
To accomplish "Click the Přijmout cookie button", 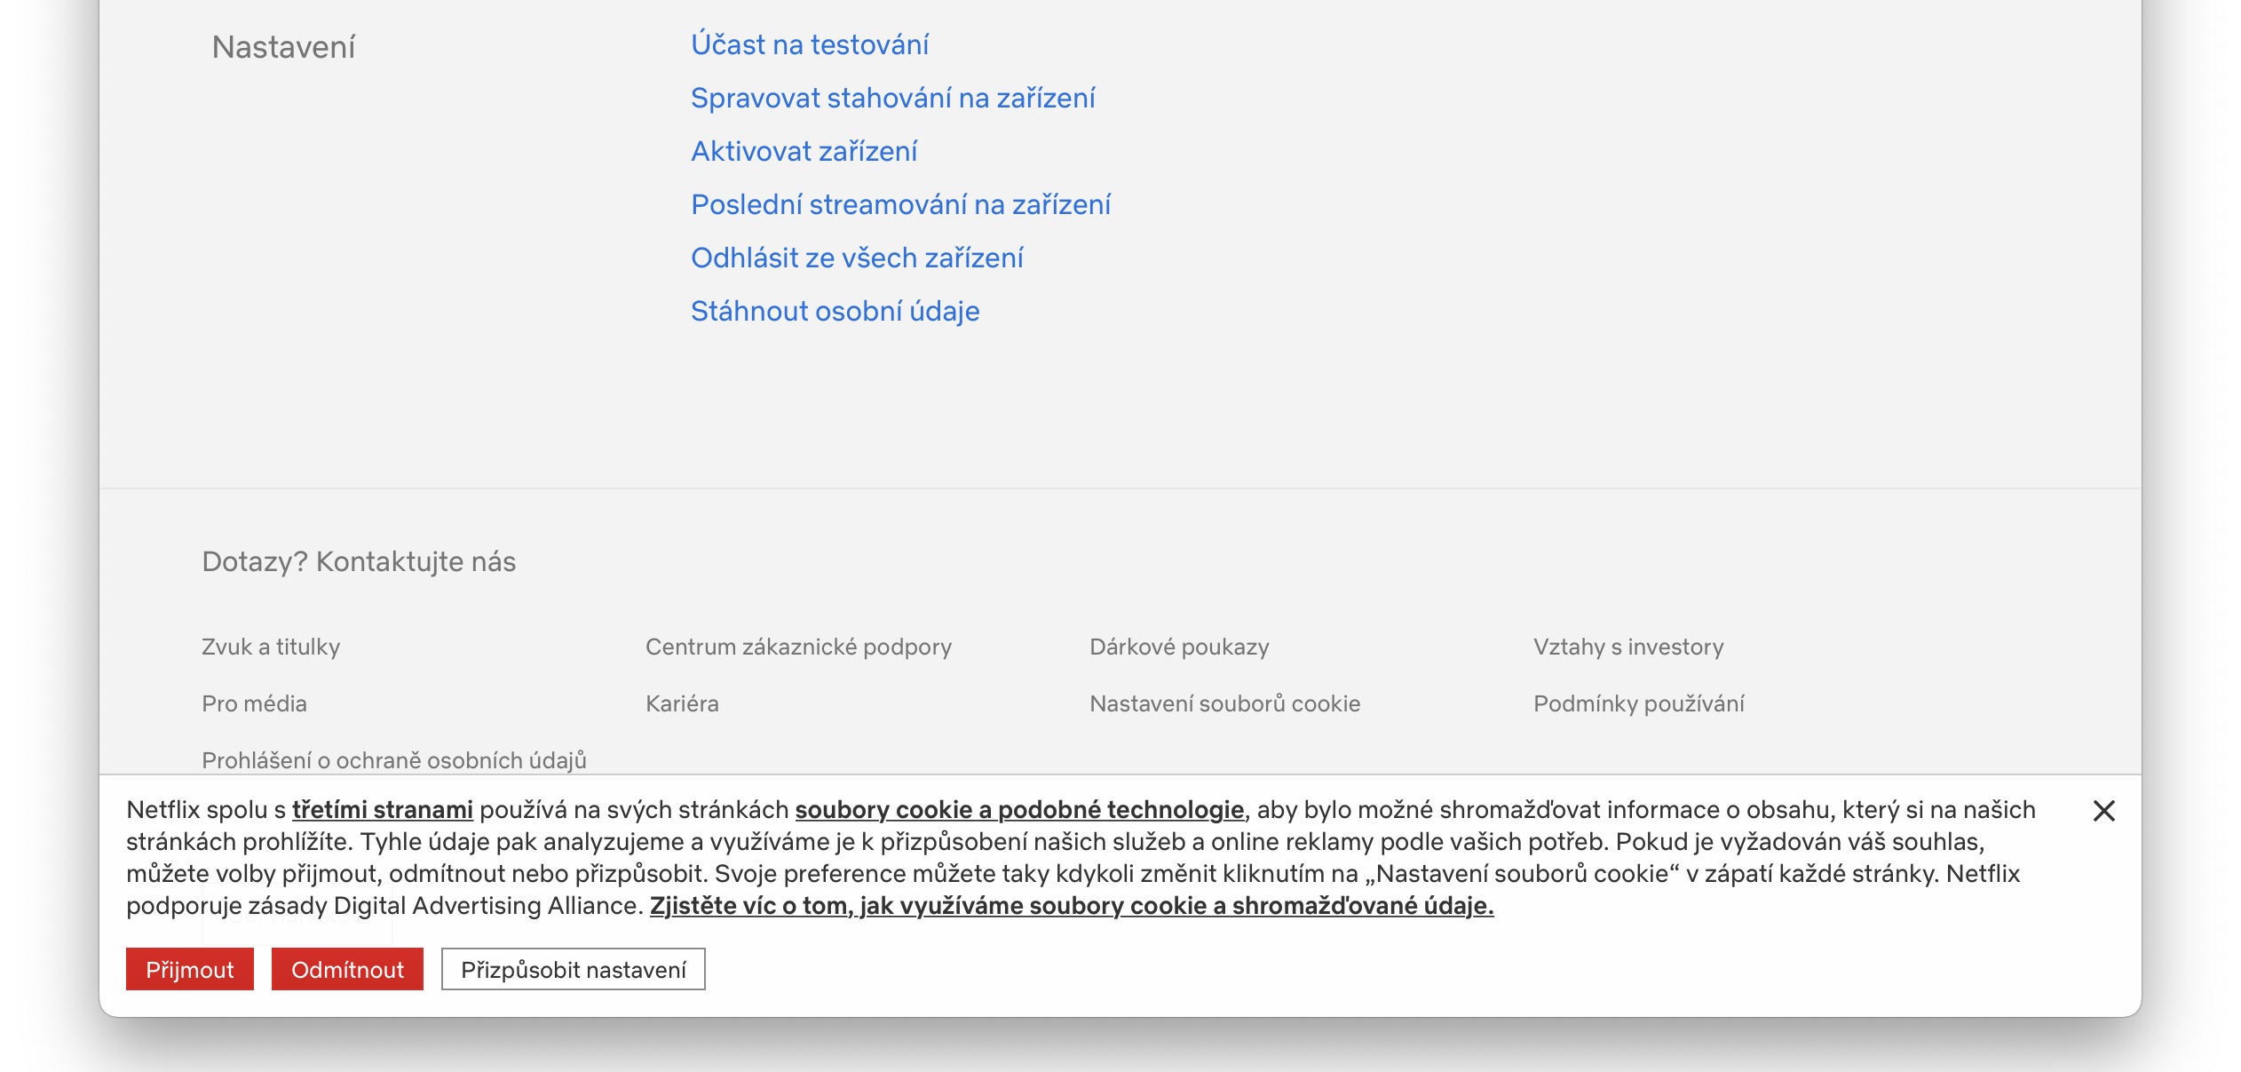I will [189, 969].
